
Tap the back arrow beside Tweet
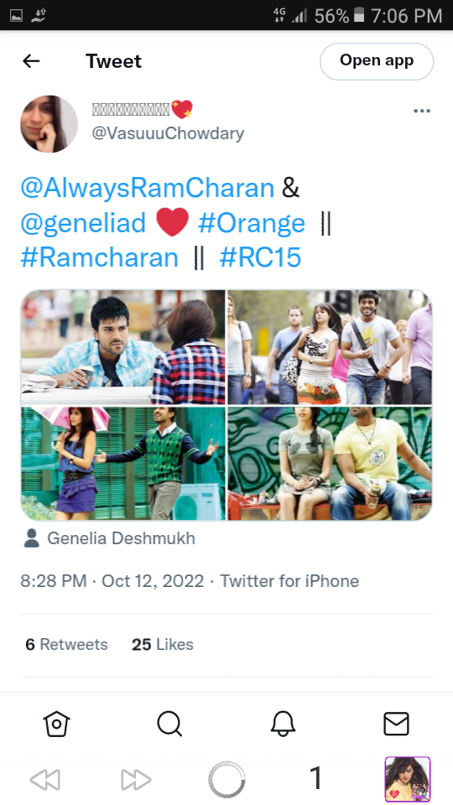[31, 61]
